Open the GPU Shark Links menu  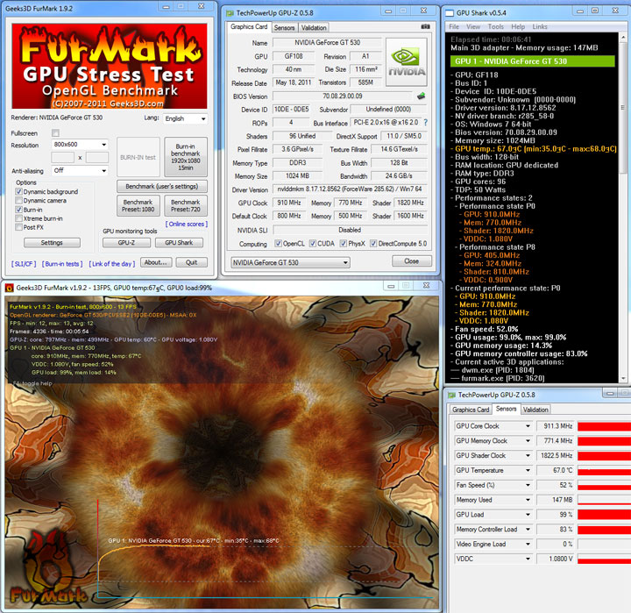point(540,26)
